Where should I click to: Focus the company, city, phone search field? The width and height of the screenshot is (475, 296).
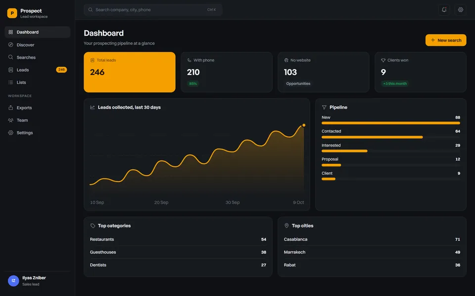pos(153,10)
